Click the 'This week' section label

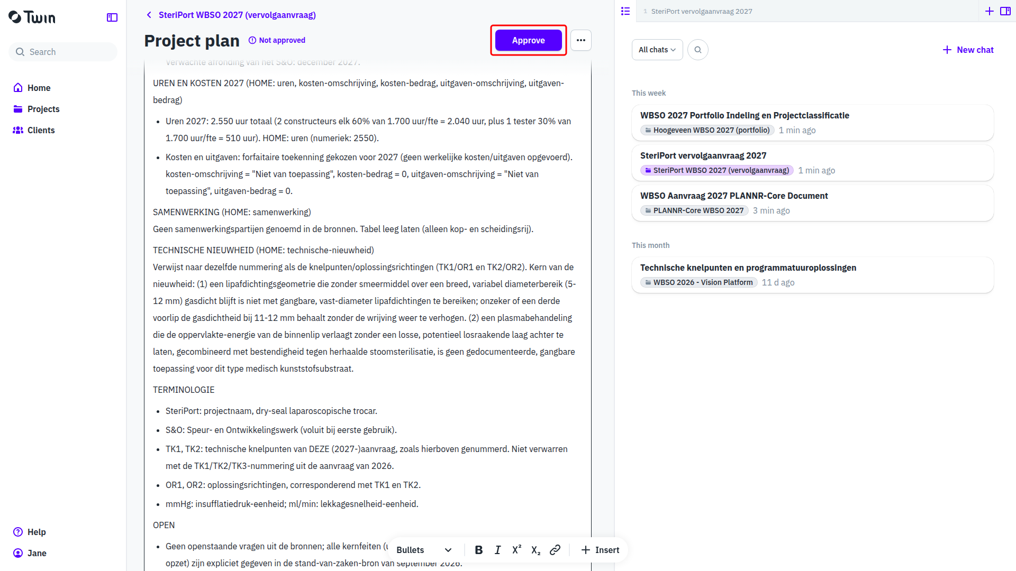pos(649,93)
